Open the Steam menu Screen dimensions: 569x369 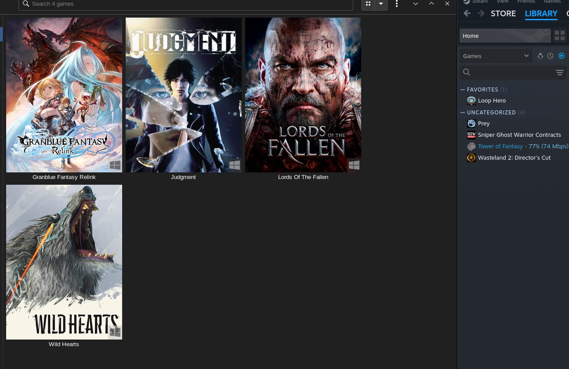click(475, 2)
